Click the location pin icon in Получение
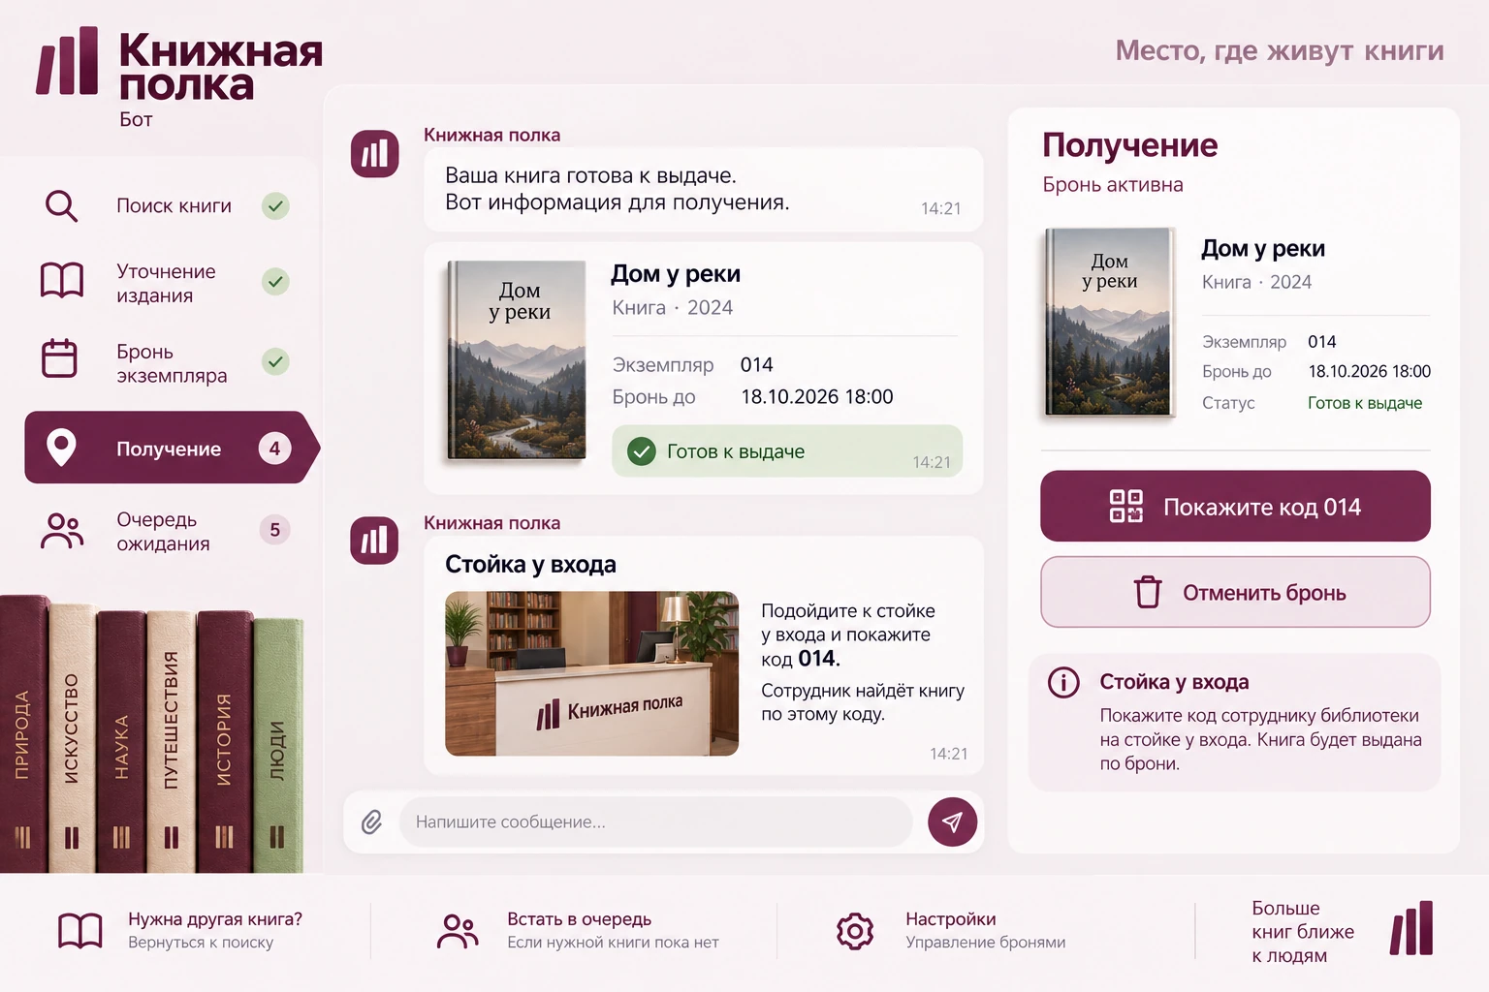1489x992 pixels. pos(61,448)
